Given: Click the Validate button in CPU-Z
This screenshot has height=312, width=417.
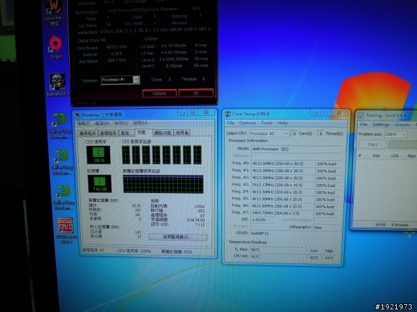Looking at the screenshot, I should [x=159, y=94].
